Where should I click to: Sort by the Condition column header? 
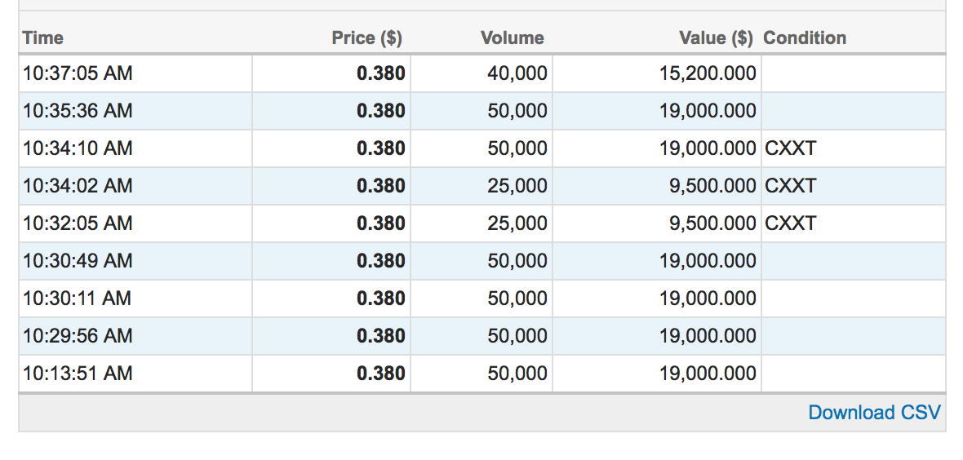(x=805, y=38)
